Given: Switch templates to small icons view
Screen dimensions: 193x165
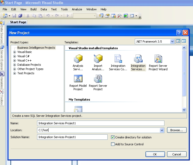Looking at the screenshot, I should tap(184, 41).
